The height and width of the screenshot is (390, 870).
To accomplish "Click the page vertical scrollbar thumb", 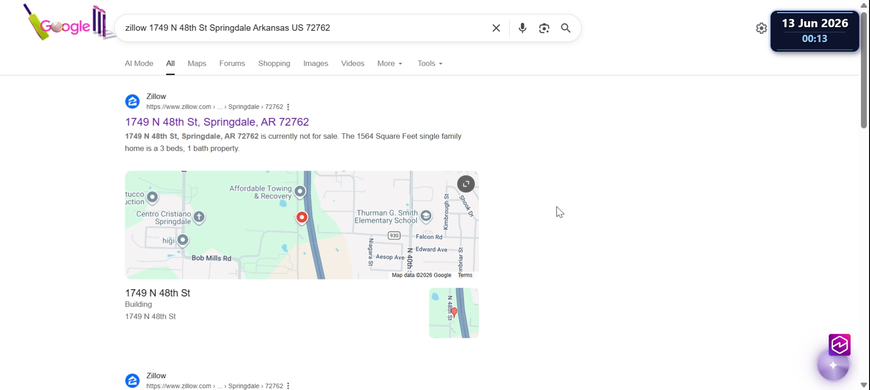I will point(864,70).
